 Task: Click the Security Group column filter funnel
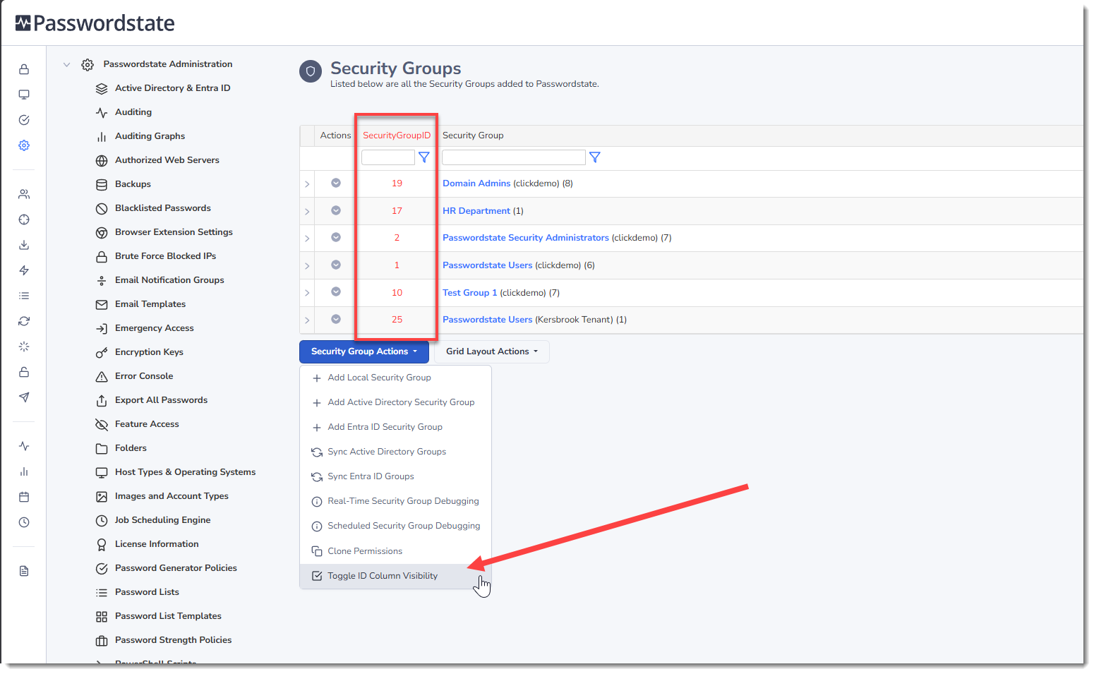coord(595,157)
